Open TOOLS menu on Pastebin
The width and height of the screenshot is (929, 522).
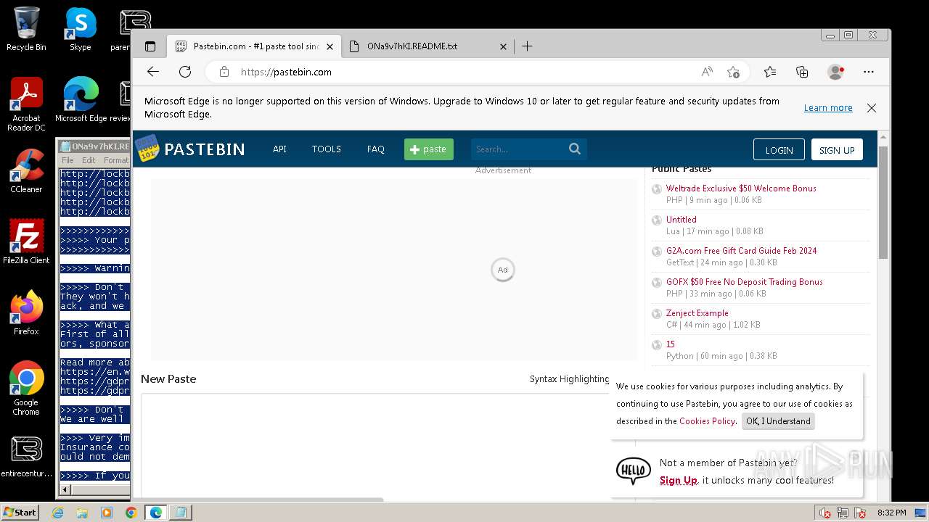(x=327, y=149)
